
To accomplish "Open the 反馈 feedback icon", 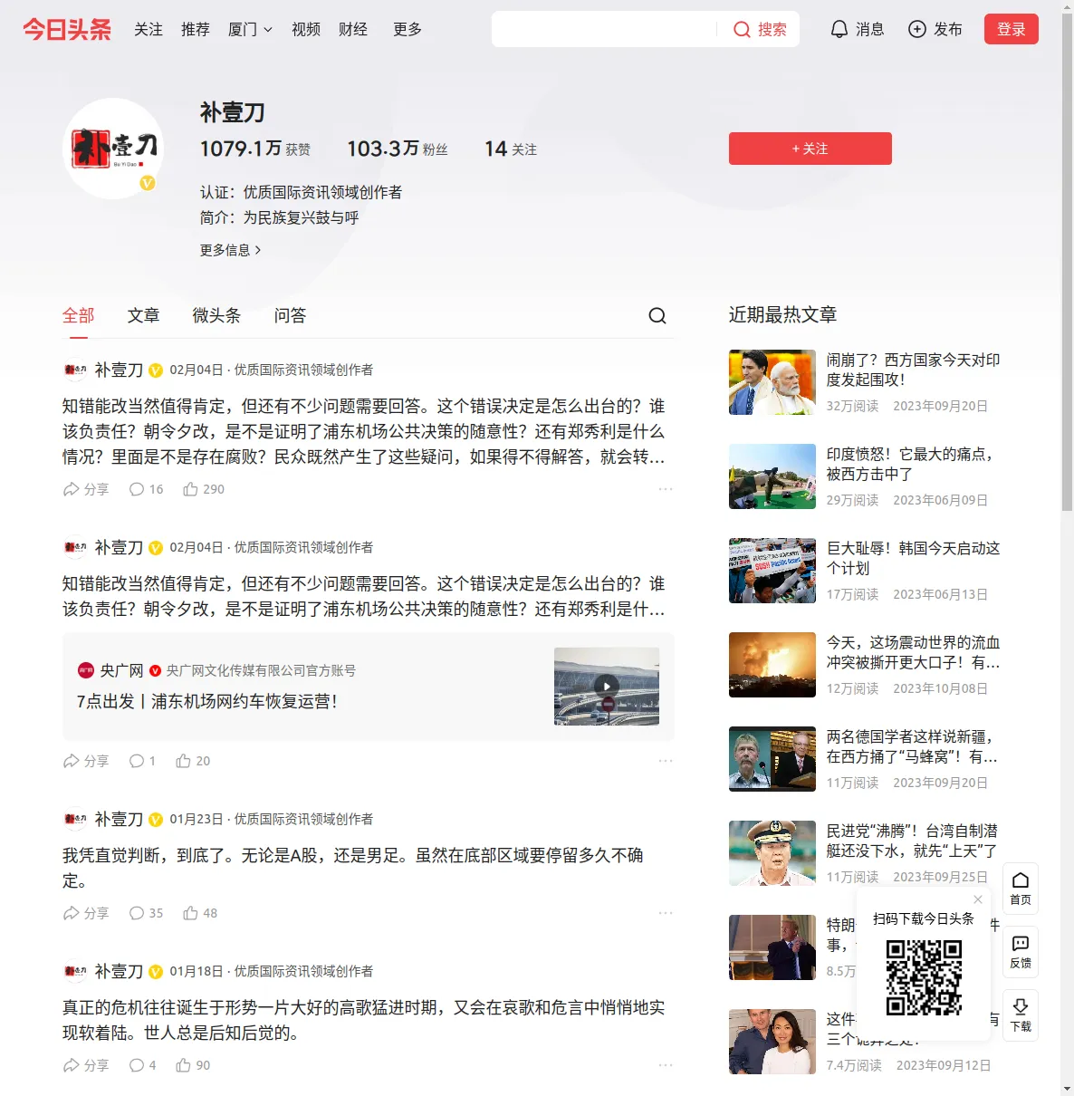I will point(1021,952).
